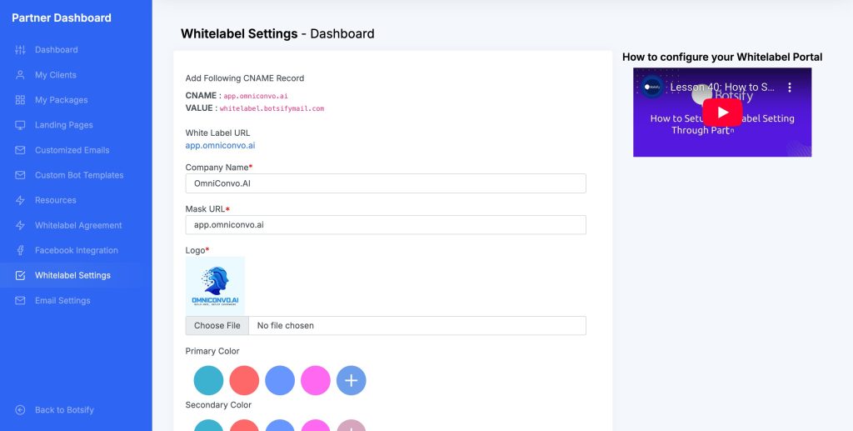Click Back to Botsify link
Image resolution: width=853 pixels, height=431 pixels.
point(64,410)
